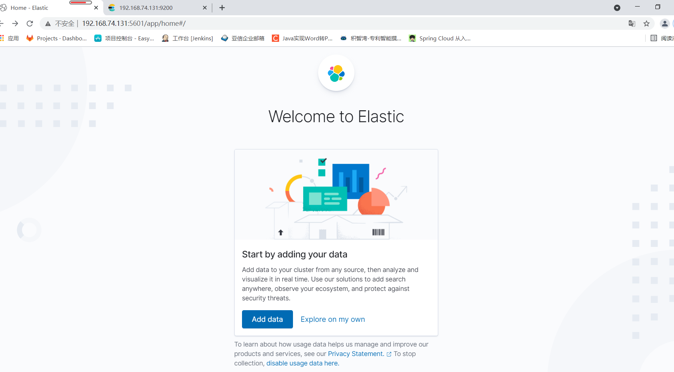Go forward one page

point(15,24)
